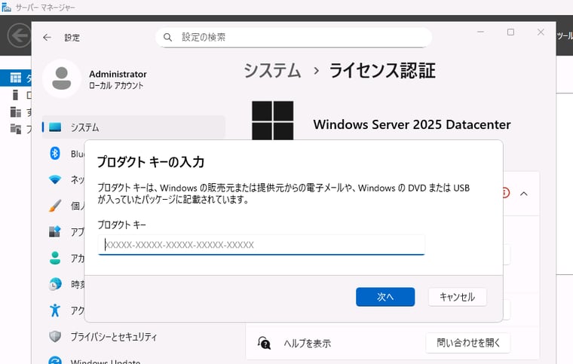
Task: Click Windows Server 2025 Datacenter text
Action: (412, 124)
